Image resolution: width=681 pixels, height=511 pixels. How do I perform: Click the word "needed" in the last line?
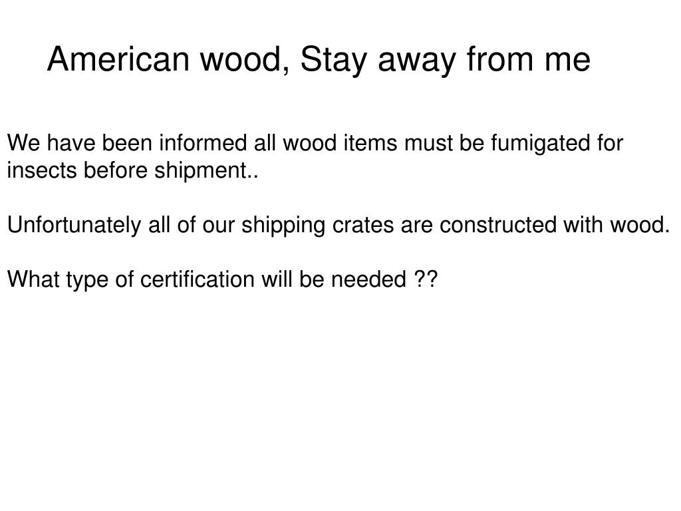pos(368,279)
